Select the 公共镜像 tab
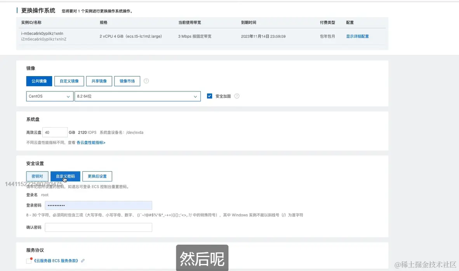The width and height of the screenshot is (459, 271). click(x=39, y=81)
